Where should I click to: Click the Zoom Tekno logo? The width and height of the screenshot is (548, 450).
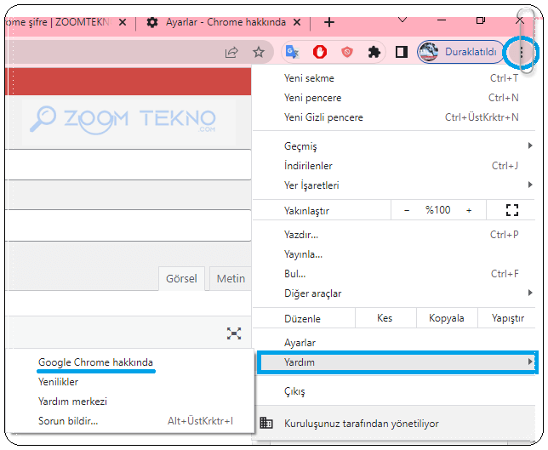click(x=123, y=120)
